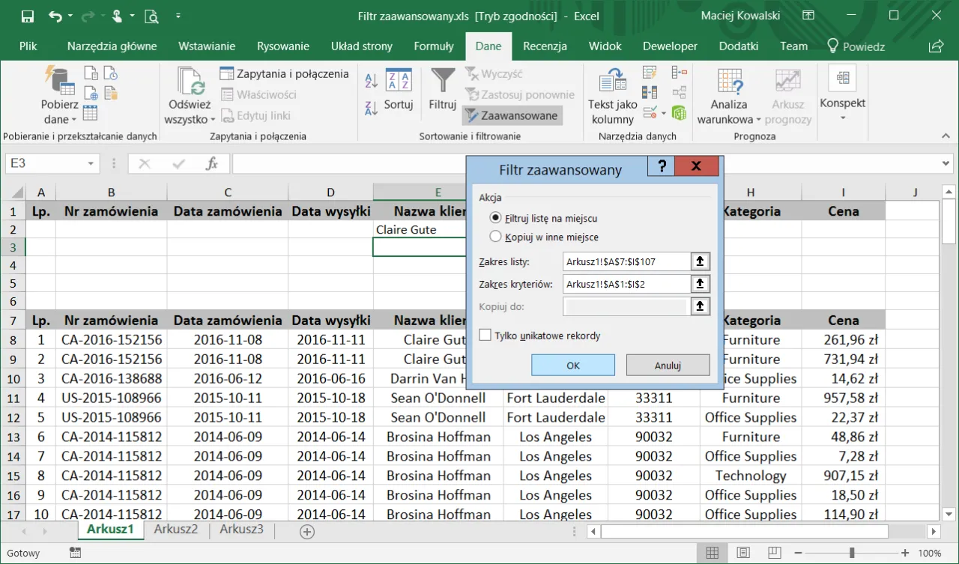The width and height of the screenshot is (959, 564).
Task: Confirm the filter with OK button
Action: (x=573, y=366)
